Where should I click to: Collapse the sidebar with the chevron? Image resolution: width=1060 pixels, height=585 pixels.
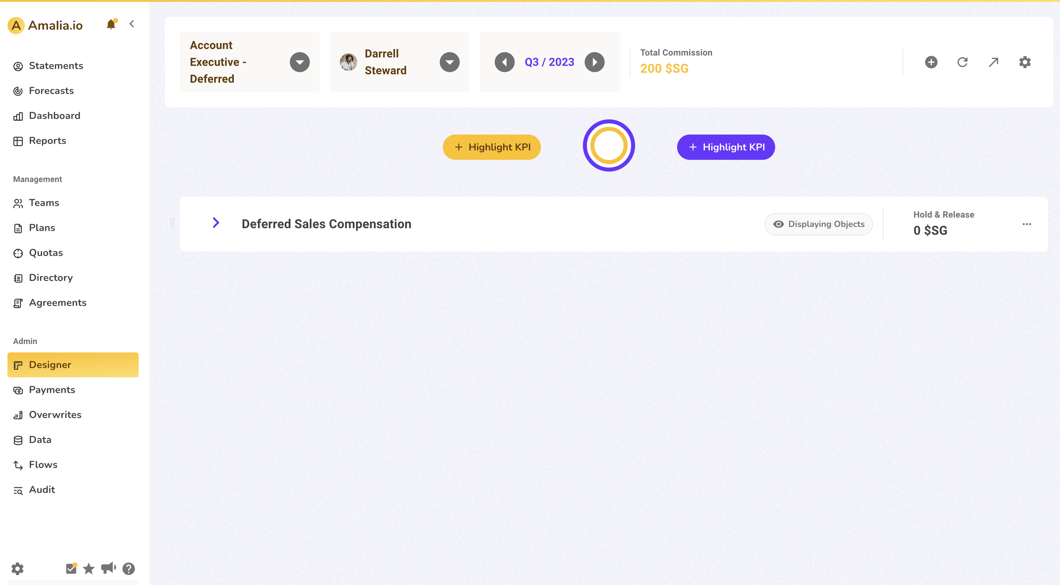pos(132,24)
